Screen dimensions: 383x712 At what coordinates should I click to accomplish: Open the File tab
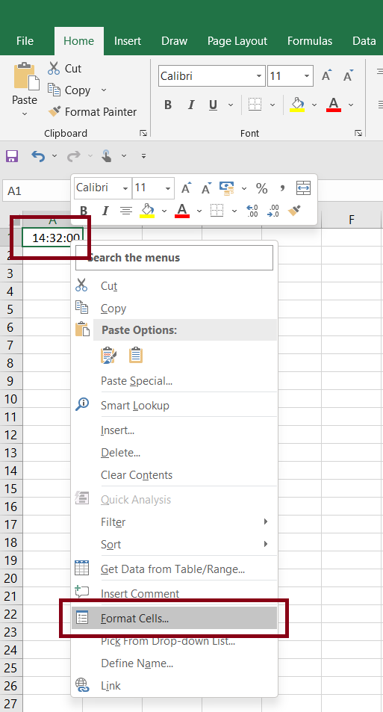click(x=25, y=41)
